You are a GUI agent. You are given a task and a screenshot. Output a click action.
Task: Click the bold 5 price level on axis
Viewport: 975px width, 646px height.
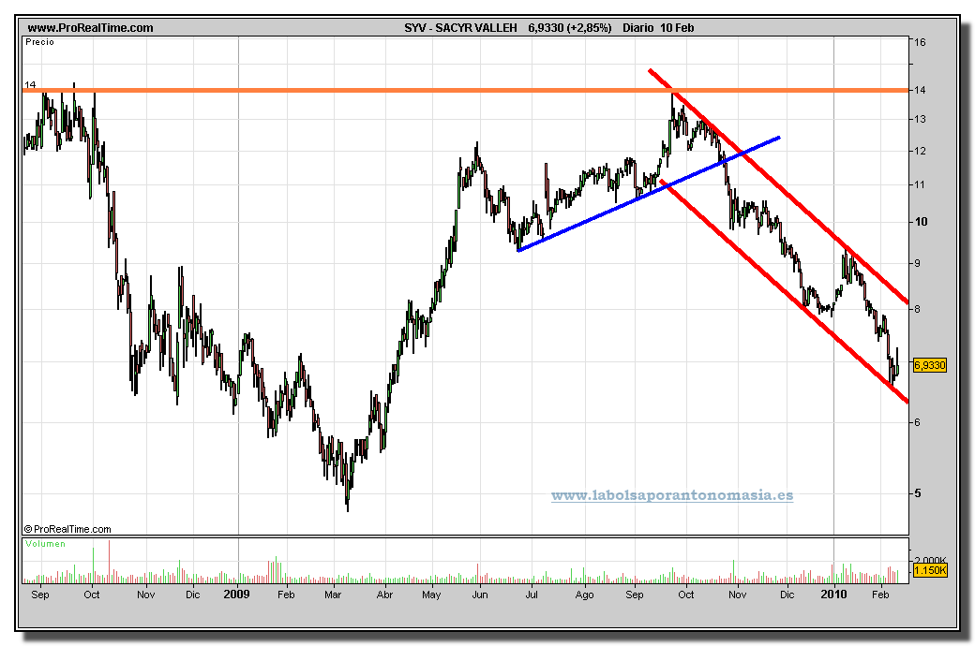click(918, 493)
